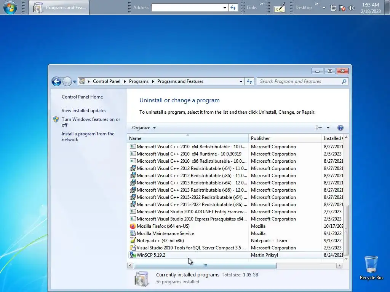This screenshot has height=292, width=390.
Task: Select Visual C++ 2012 Redistributable (x86) row
Action: pyautogui.click(x=235, y=175)
